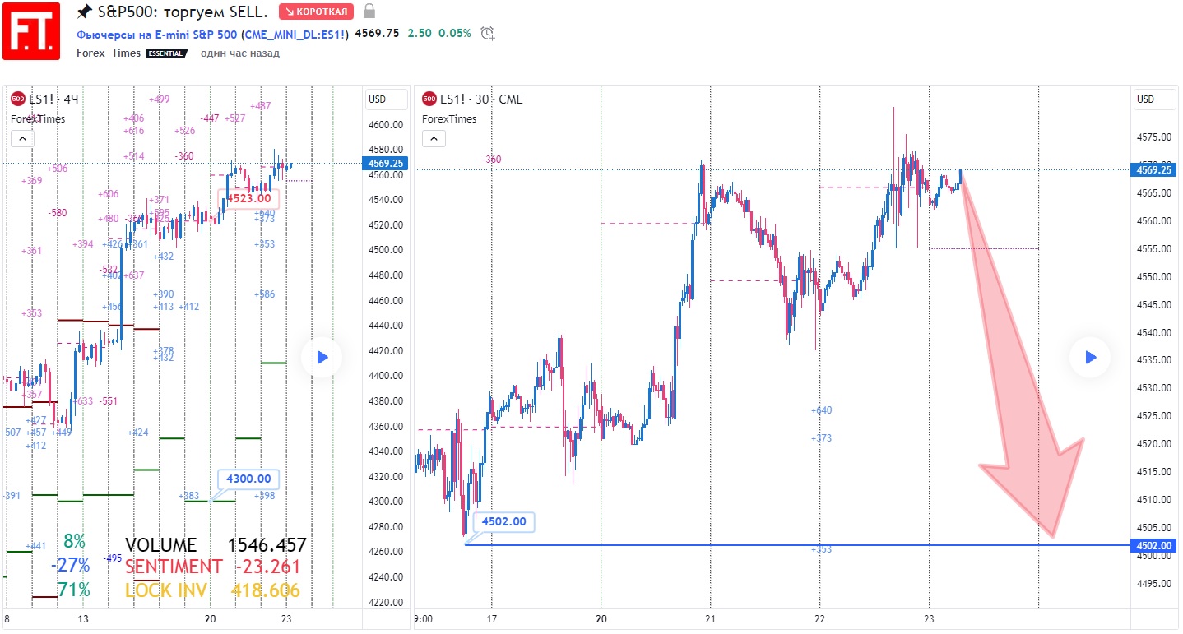The width and height of the screenshot is (1183, 634).
Task: Click the 'один час назад' timestamp
Action: [x=239, y=53]
